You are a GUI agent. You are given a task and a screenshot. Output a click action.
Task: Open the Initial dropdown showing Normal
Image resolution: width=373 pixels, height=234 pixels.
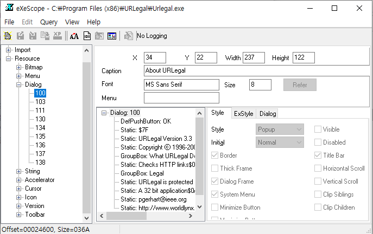[280, 142]
